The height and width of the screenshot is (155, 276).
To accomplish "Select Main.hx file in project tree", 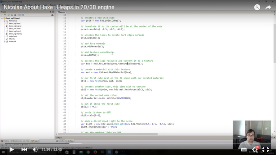I will (x=12, y=39).
